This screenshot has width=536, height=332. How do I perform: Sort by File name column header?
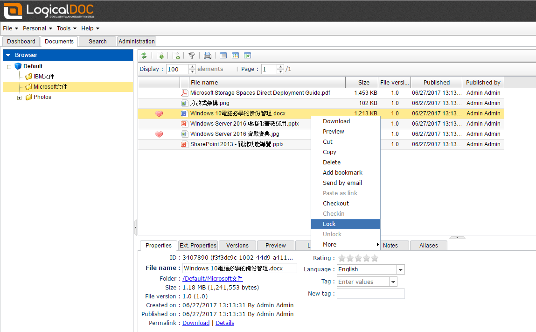click(267, 83)
